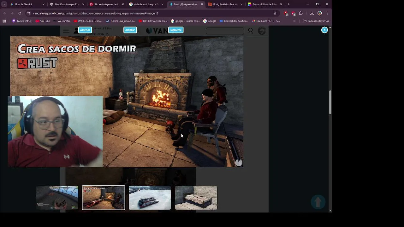The width and height of the screenshot is (404, 227).
Task: Open the (59) EL SECRETO bookmark
Action: click(x=87, y=21)
